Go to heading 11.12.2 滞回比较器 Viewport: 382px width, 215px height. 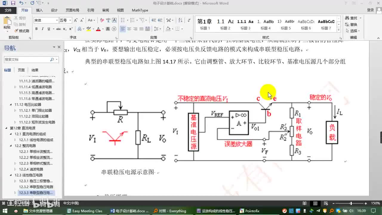[x=34, y=116]
